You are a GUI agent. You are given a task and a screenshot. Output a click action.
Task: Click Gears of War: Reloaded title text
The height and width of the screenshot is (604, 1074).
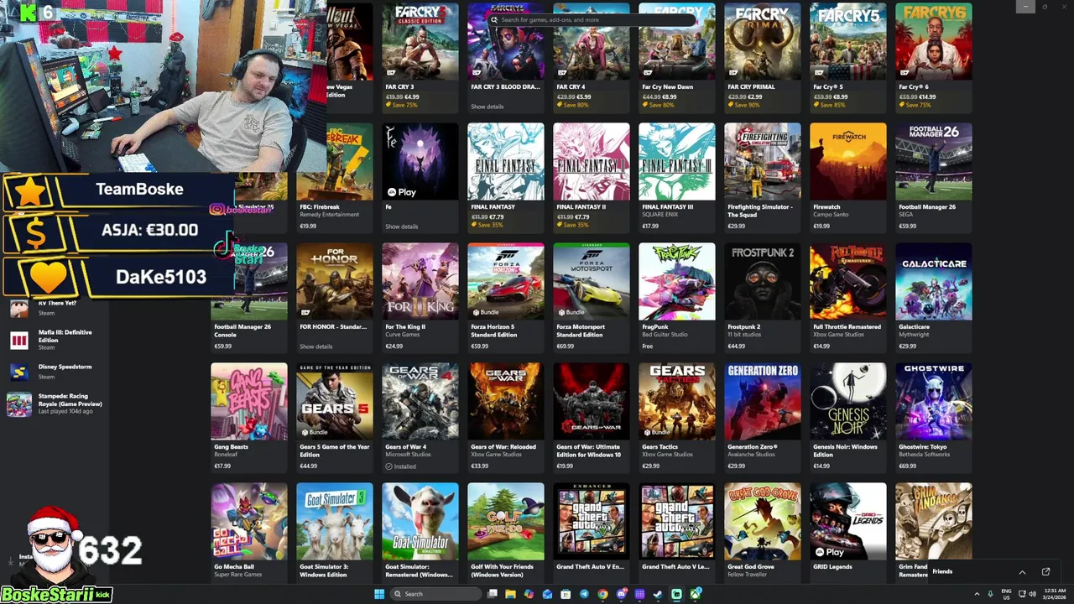point(503,447)
